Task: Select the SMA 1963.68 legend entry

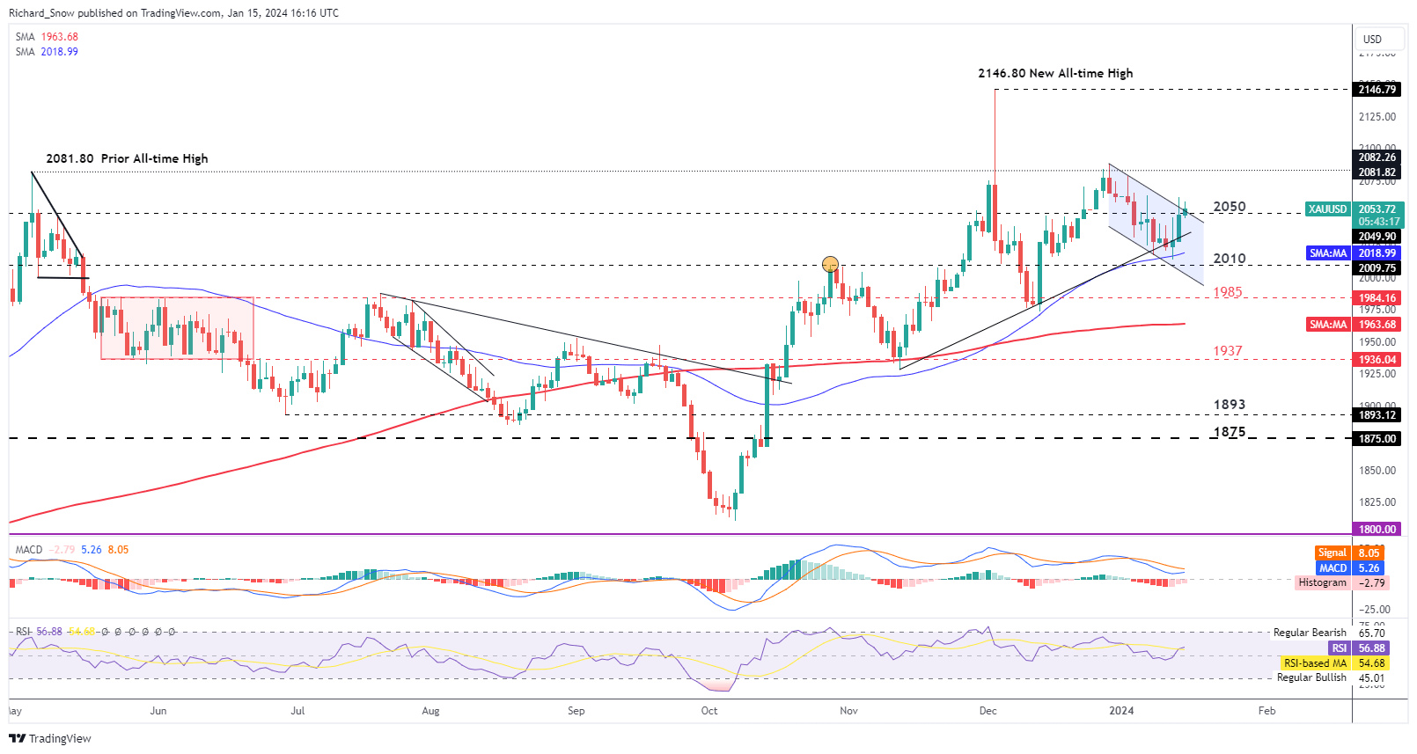Action: [x=47, y=37]
